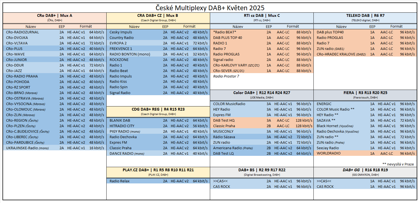Click the ENERGIC station cell
This screenshot has height=203, width=420.
coord(324,104)
